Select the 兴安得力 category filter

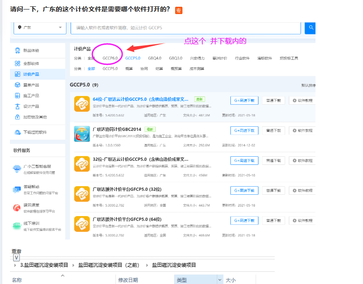coord(197,58)
